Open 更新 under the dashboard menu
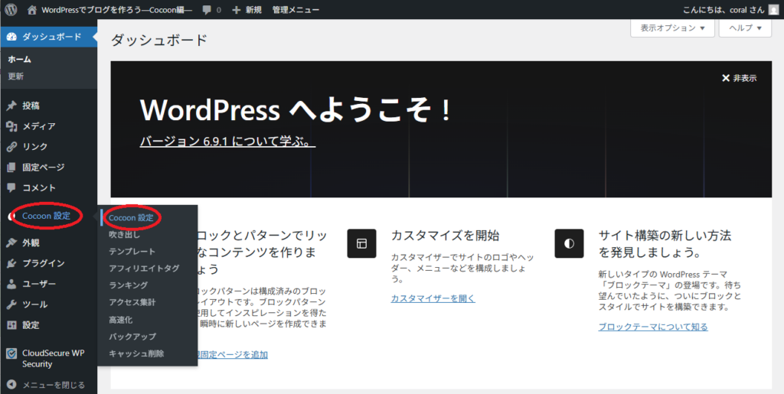 coord(16,77)
